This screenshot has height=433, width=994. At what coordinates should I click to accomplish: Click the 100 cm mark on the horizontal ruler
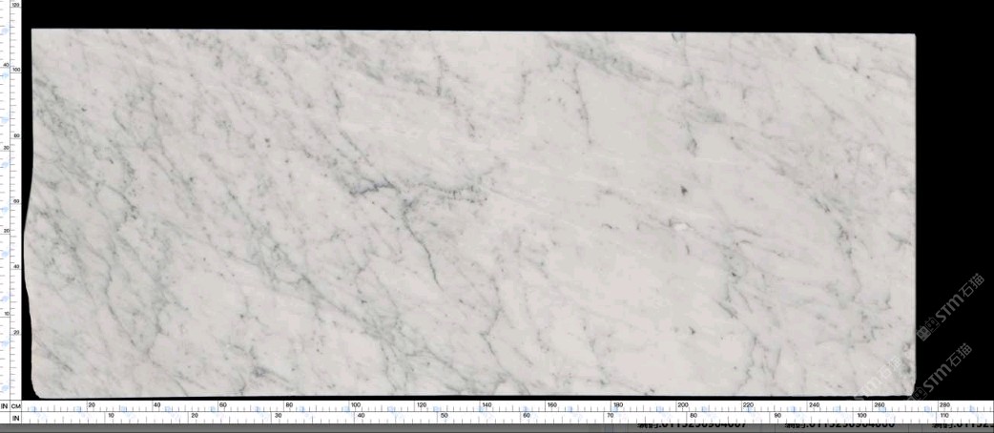coord(355,404)
